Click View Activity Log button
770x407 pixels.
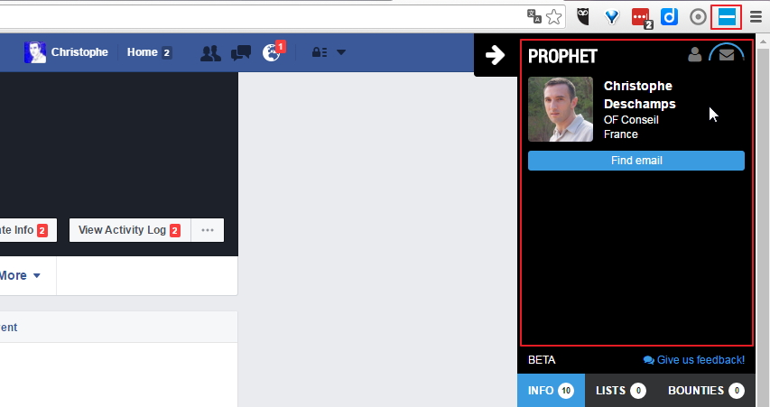[x=130, y=230]
